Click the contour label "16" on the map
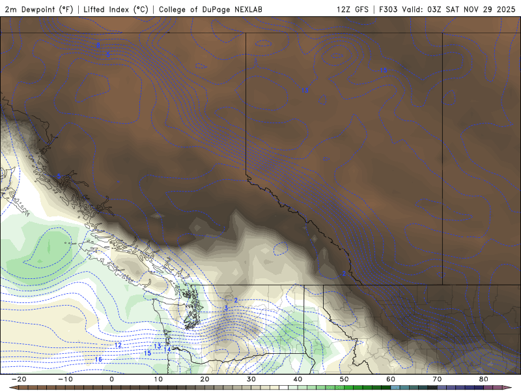The width and height of the screenshot is (521, 391). point(98,359)
